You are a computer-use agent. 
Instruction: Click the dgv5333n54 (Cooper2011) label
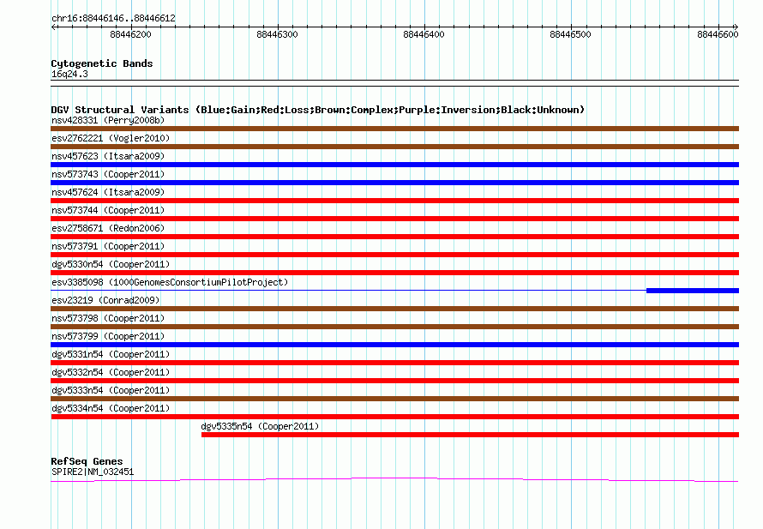tap(111, 390)
